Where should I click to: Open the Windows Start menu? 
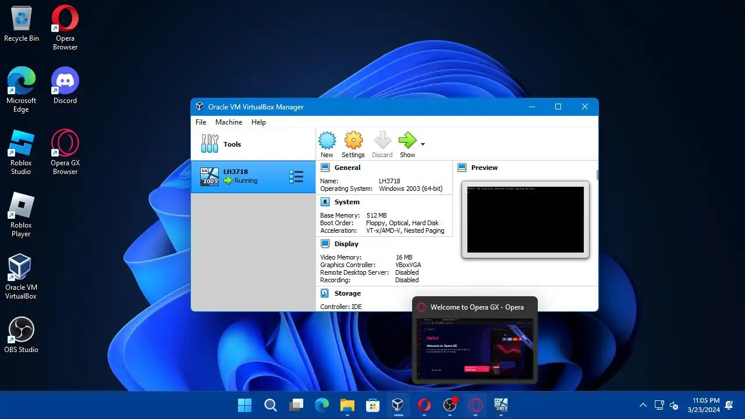245,405
